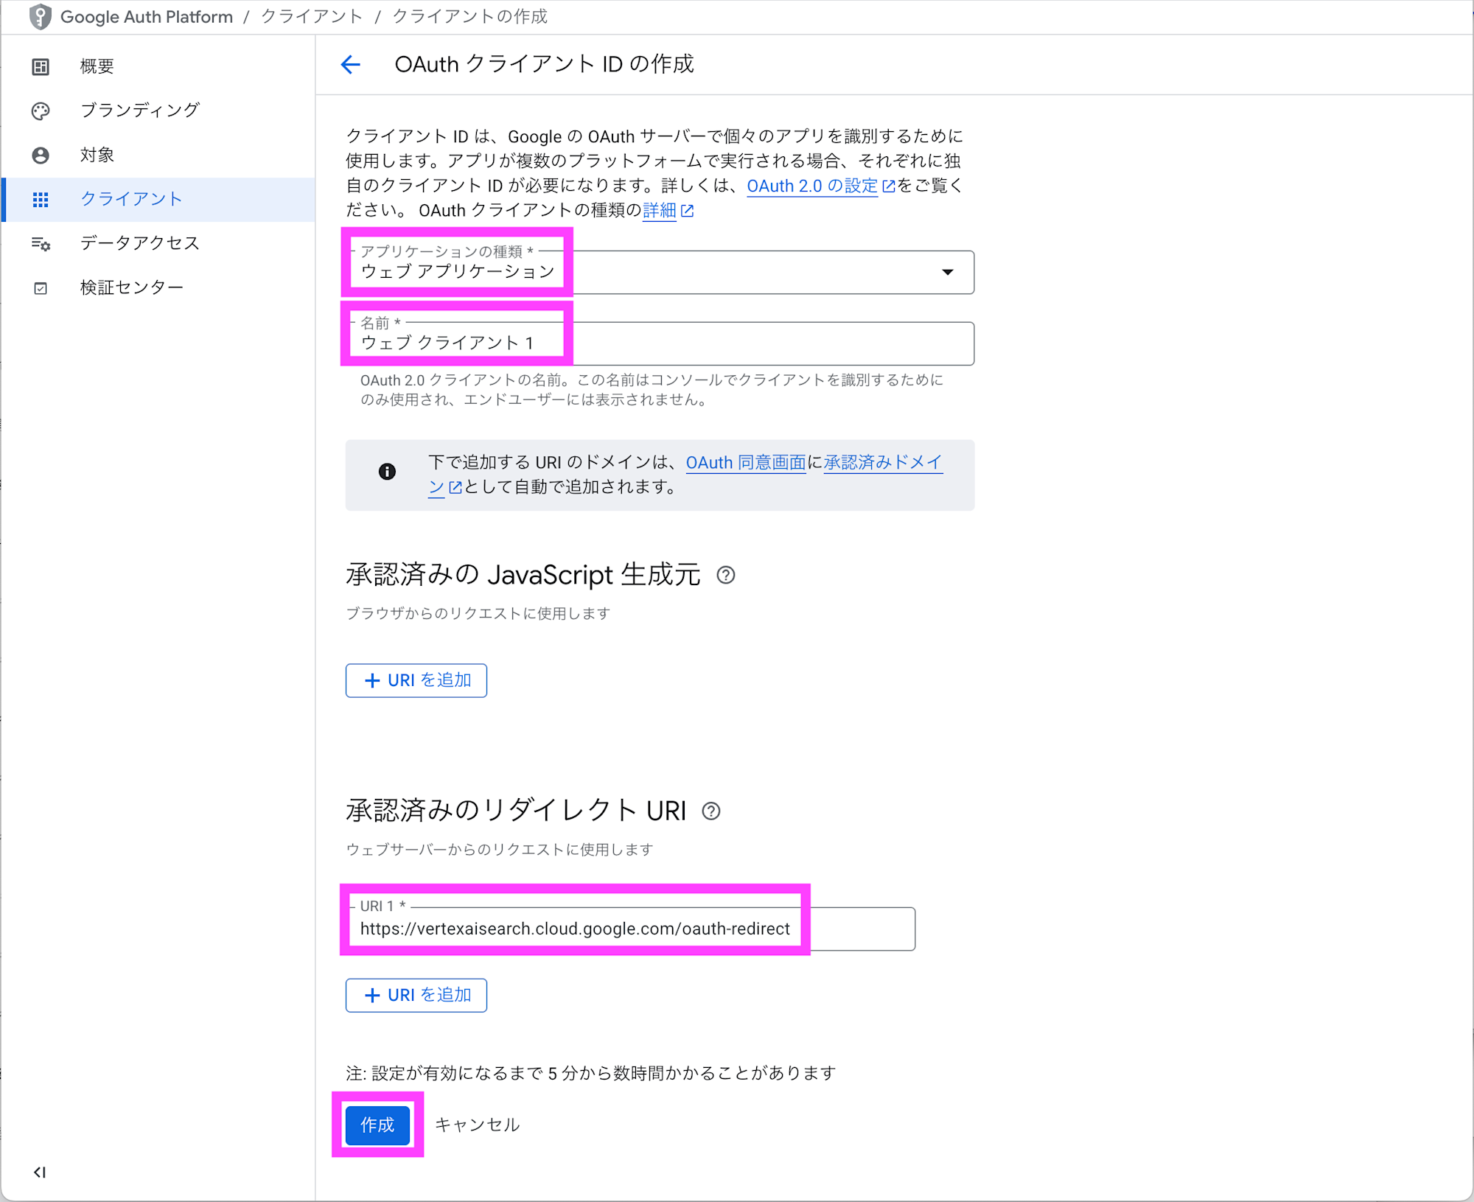Open the データアクセス sidebar item
This screenshot has width=1474, height=1202.
pos(158,244)
